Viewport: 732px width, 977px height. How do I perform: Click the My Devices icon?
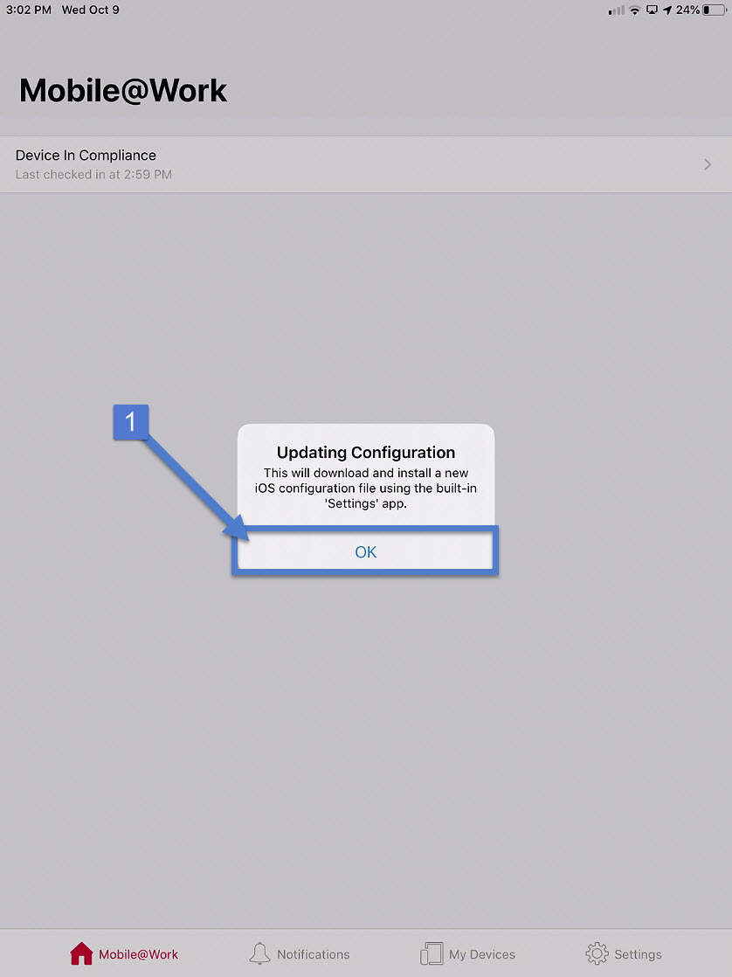point(432,953)
